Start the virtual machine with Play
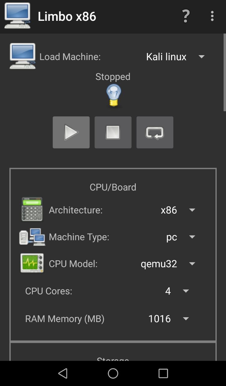Viewport: 226px width, 386px height. [71, 132]
